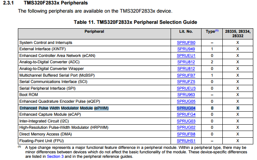Open the SPRUFB7 McBSP link
Screen dimensions: 257x160
tap(186, 75)
